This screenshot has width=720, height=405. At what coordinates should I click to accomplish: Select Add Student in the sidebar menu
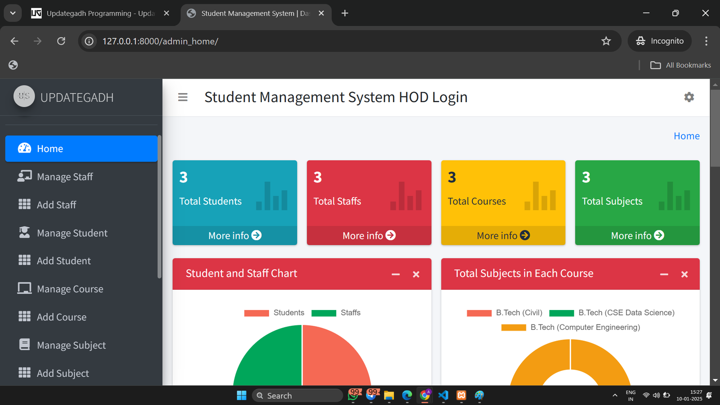[63, 261]
